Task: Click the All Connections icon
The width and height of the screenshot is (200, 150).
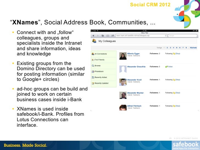Action: [93, 54]
